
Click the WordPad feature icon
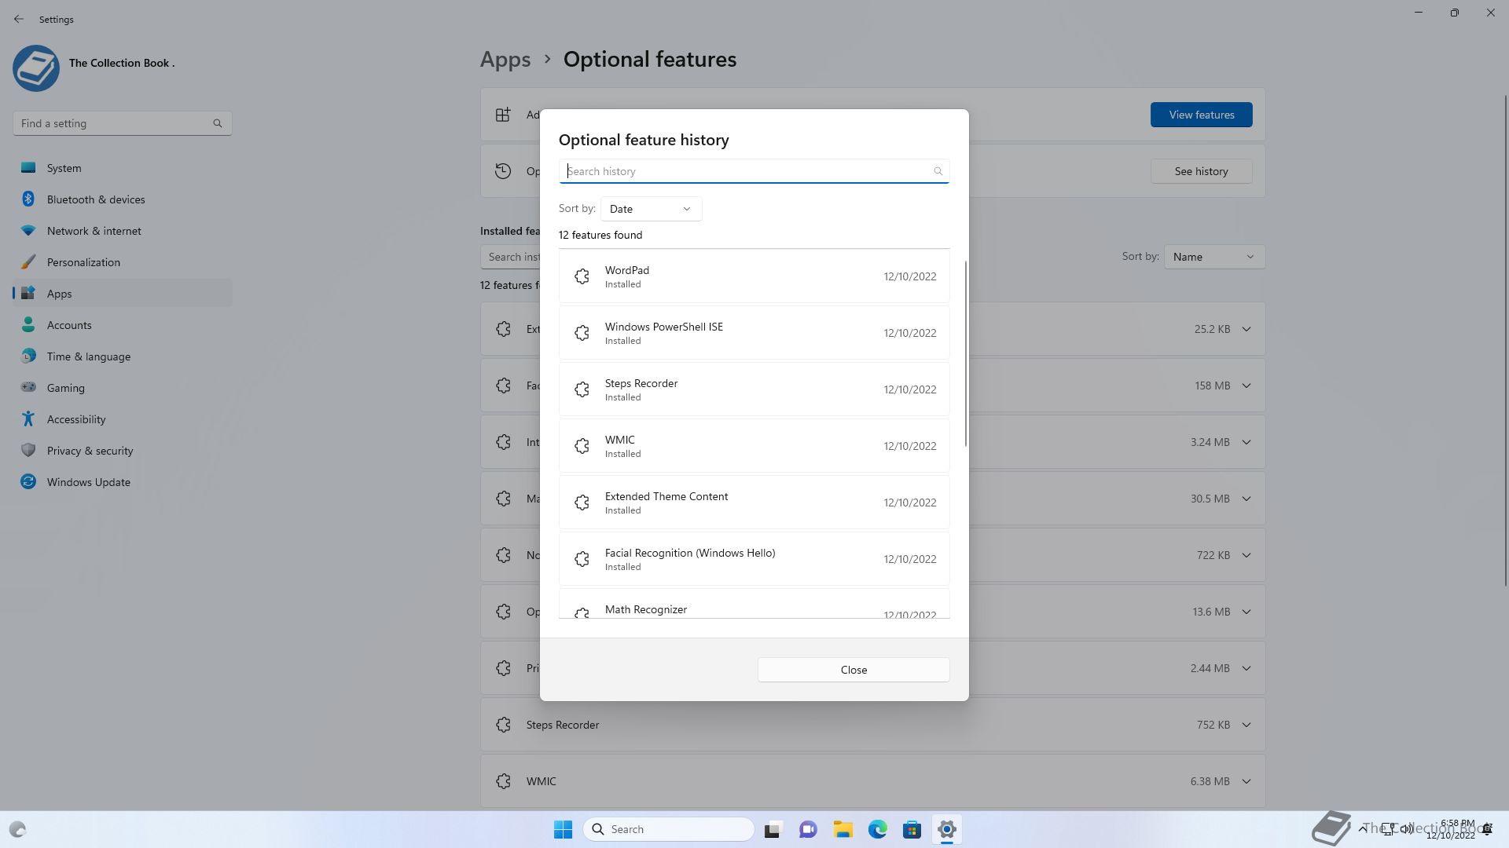click(582, 276)
